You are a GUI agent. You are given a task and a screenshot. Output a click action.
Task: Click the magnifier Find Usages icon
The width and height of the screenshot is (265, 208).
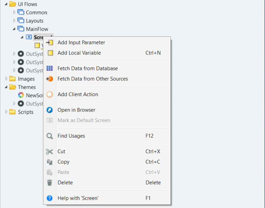point(50,136)
